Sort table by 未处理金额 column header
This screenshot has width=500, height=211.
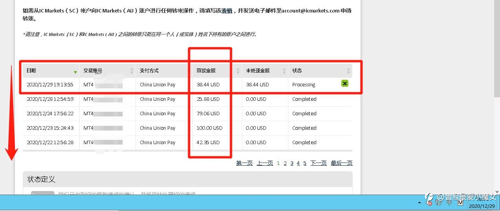[265, 71]
